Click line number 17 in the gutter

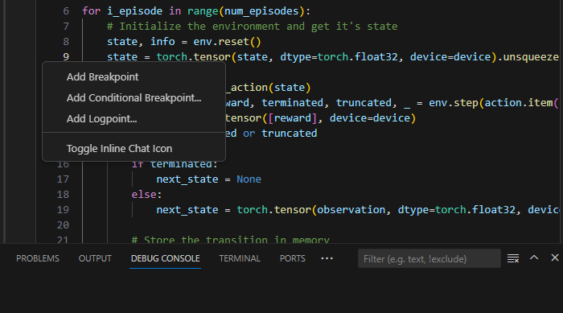[63, 179]
